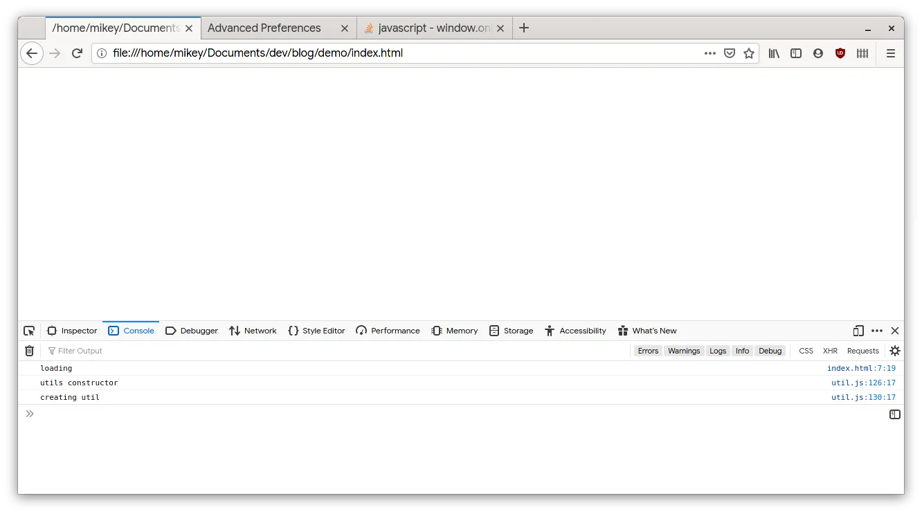Toggle the Errors filter
Image resolution: width=922 pixels, height=514 pixels.
click(648, 351)
